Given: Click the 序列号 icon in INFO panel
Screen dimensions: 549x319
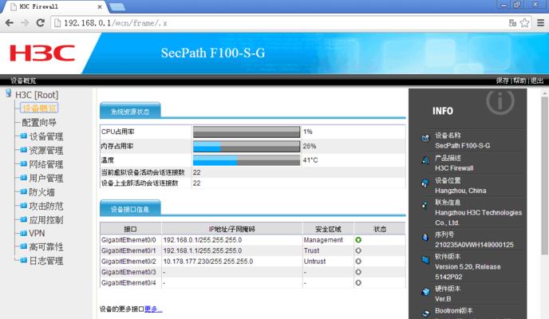Looking at the screenshot, I should click(x=425, y=237).
